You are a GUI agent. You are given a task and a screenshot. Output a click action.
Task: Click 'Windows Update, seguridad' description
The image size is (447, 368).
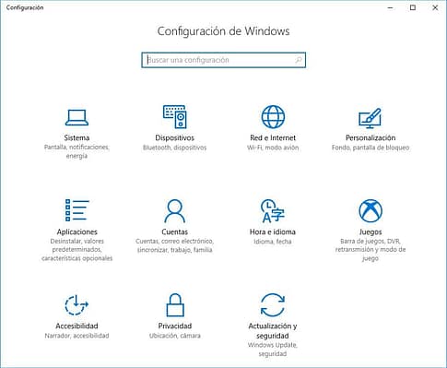pyautogui.click(x=273, y=350)
